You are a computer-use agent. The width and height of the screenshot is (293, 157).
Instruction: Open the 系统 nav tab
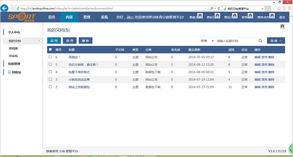tap(104, 17)
